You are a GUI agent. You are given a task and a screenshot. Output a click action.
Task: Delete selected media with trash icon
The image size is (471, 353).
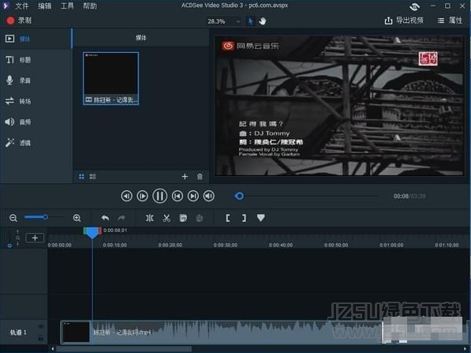coord(200,177)
